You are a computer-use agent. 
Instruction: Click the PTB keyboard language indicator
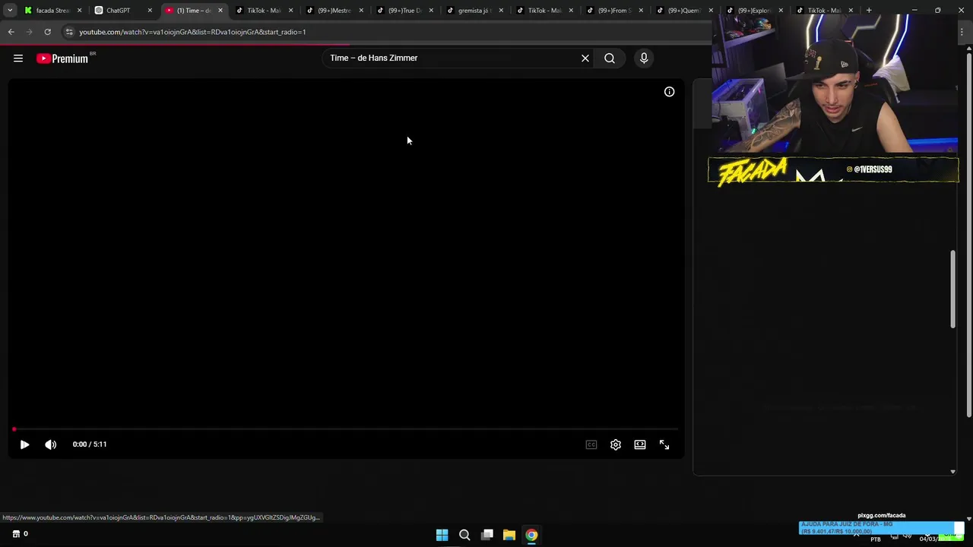click(x=876, y=539)
